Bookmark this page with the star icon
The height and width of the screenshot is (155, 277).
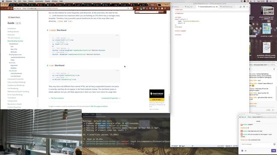131,8
